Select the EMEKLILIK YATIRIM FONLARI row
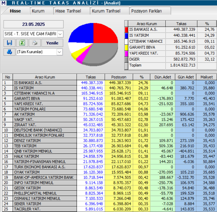This screenshot has width=217, height=212. pos(109,135)
